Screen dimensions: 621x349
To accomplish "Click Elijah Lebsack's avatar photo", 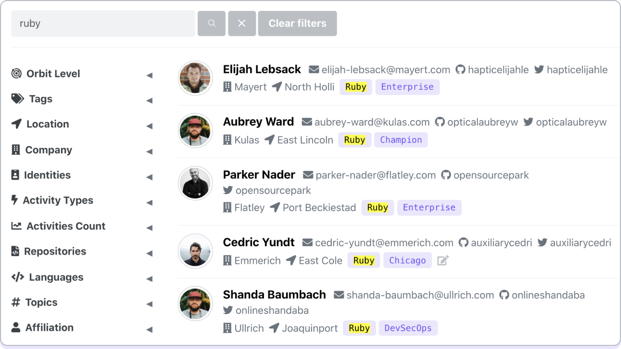I will tap(195, 78).
